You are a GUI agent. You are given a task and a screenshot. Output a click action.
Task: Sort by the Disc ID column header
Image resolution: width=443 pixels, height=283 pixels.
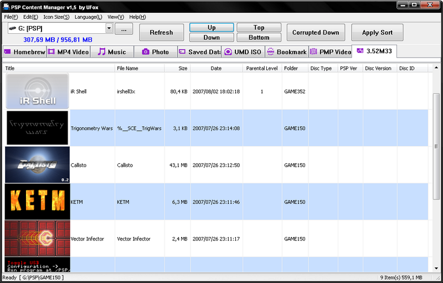click(413, 68)
